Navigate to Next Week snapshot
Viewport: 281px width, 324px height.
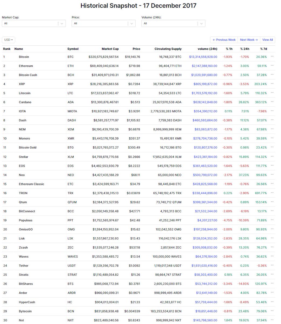pos(249,40)
